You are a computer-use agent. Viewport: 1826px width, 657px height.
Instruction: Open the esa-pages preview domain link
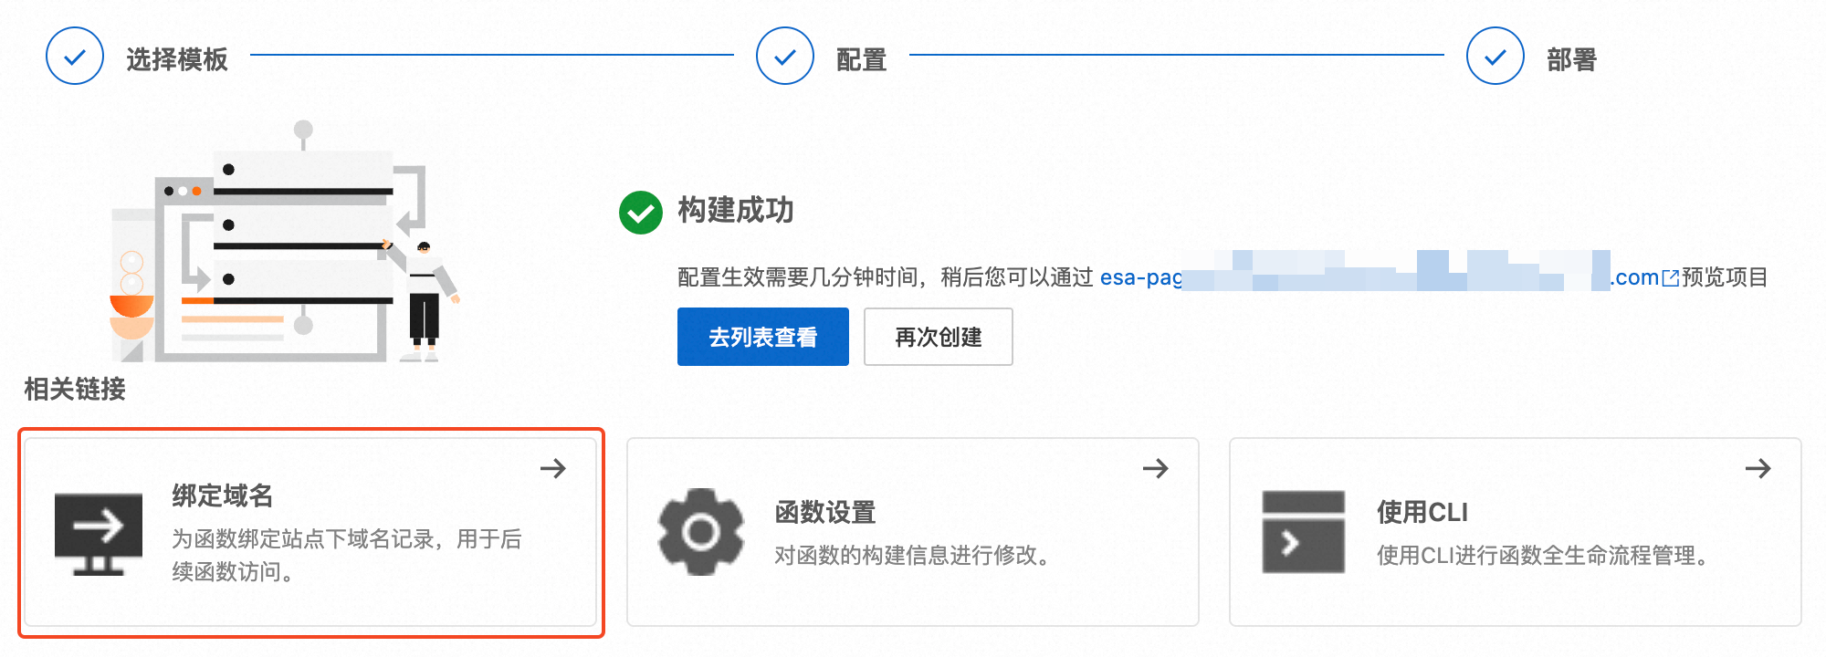point(1380,276)
